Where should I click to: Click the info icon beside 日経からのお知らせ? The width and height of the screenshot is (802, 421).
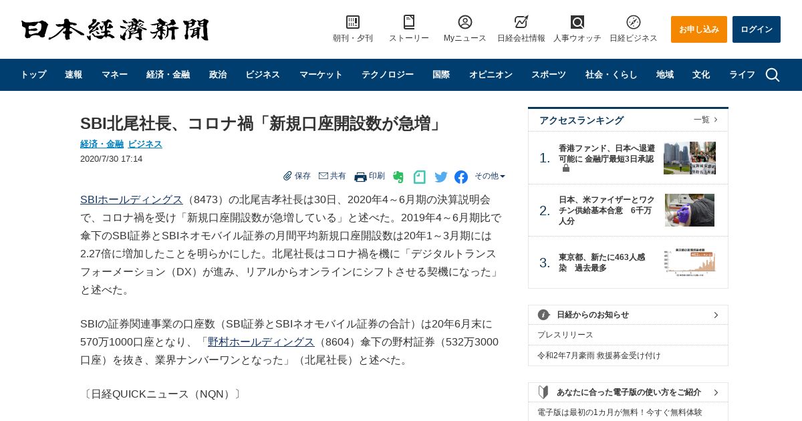coord(544,315)
